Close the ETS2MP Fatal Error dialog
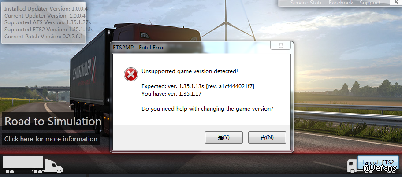The image size is (402, 177). pos(280,46)
